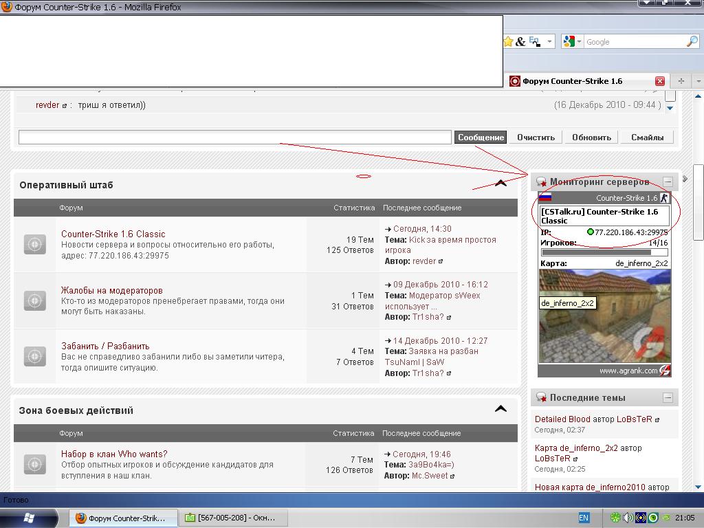Open www.agrank.com link in monitor
Screen dimensions: 704x528
tap(628, 371)
